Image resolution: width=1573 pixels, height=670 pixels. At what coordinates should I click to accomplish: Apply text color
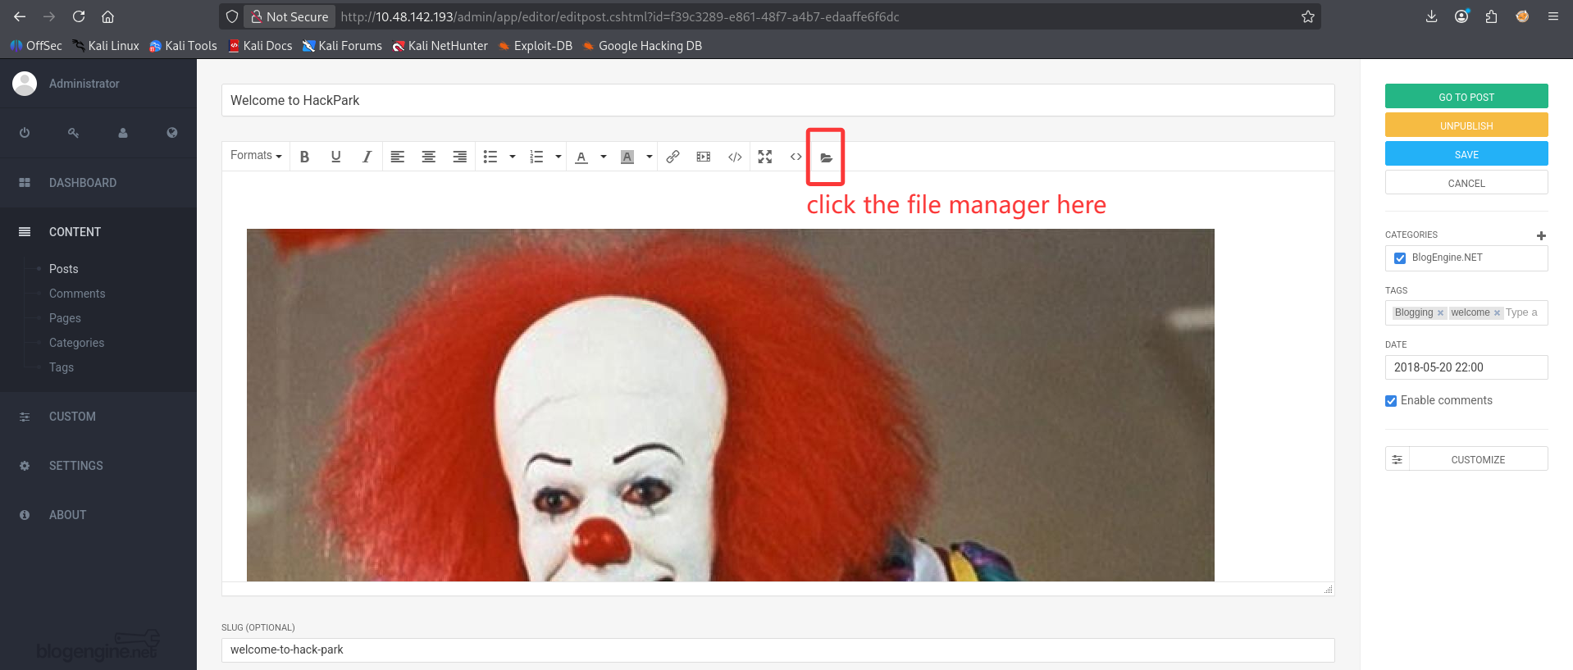click(x=581, y=157)
